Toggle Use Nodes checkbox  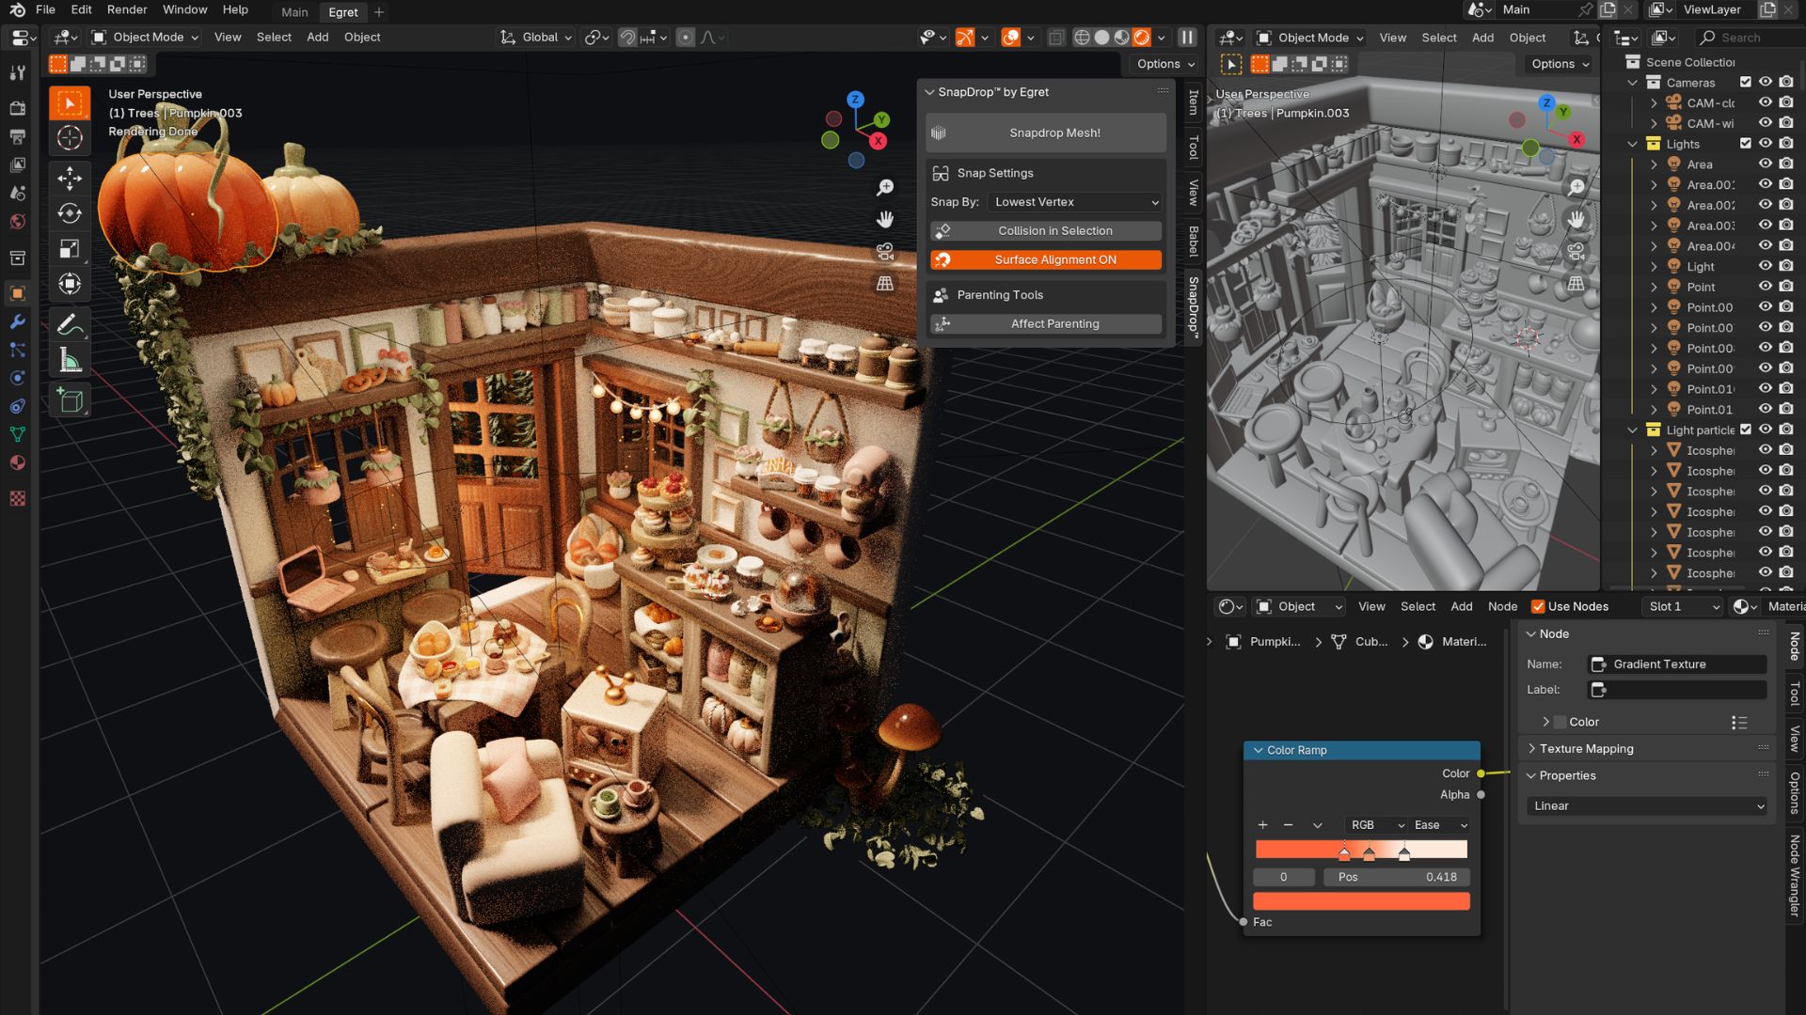coord(1539,607)
